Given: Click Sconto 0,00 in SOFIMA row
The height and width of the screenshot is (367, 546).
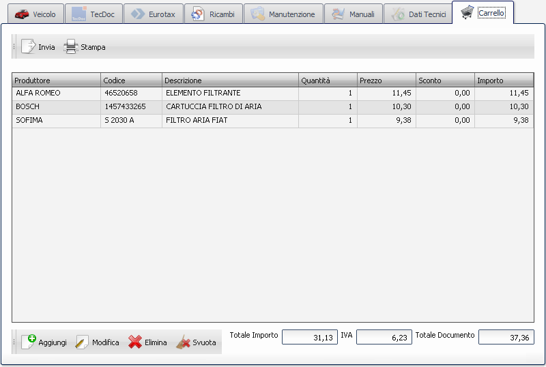Looking at the screenshot, I should pyautogui.click(x=445, y=121).
